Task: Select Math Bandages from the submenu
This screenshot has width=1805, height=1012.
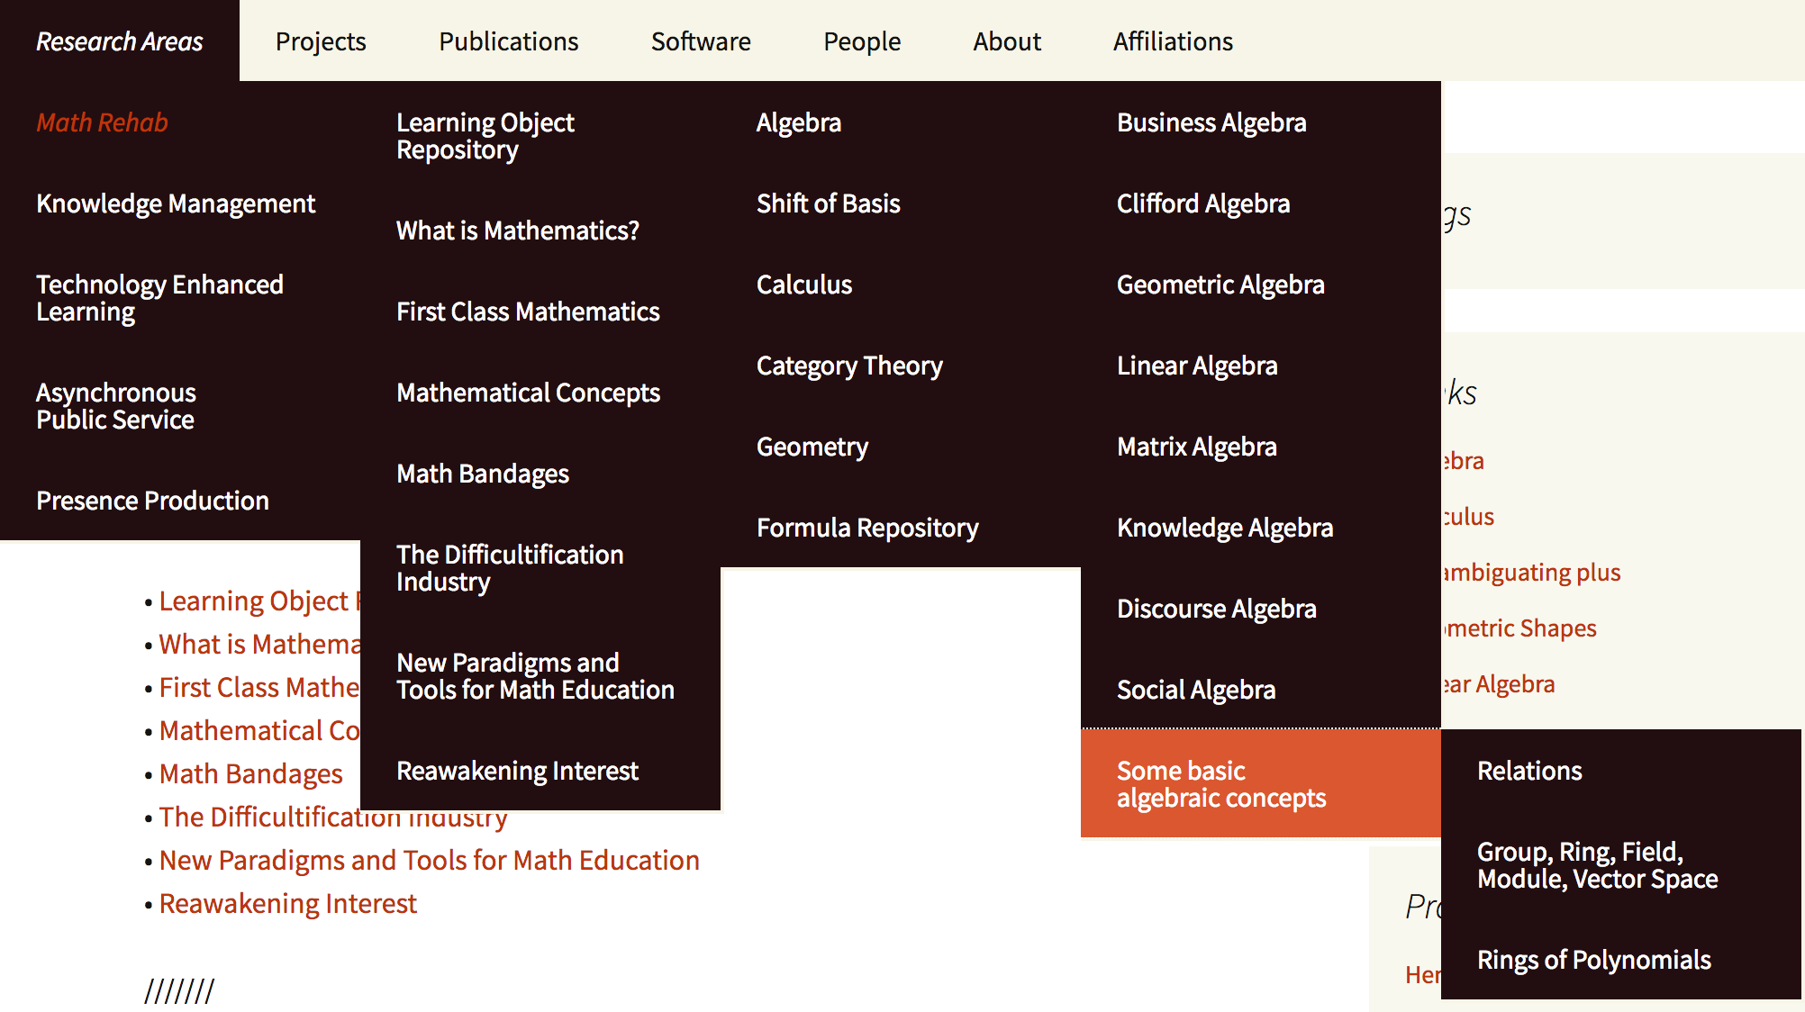Action: (483, 474)
